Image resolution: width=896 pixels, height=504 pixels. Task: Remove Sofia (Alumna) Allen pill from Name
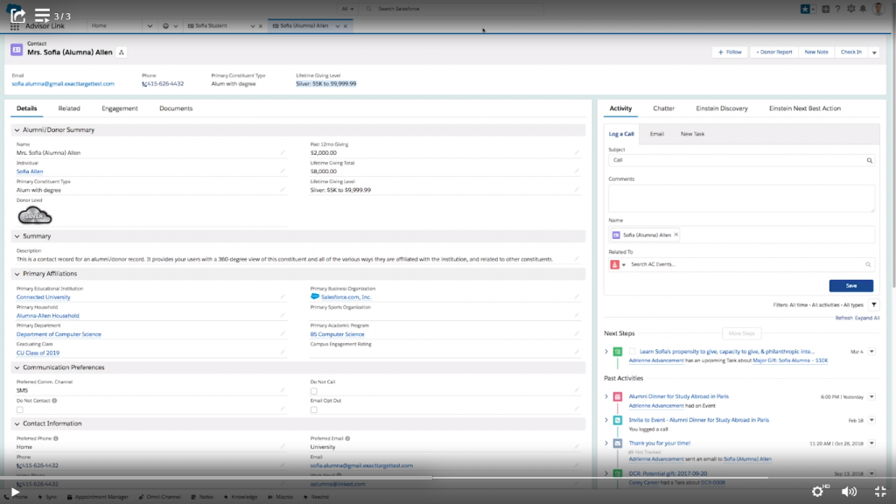[x=676, y=234]
